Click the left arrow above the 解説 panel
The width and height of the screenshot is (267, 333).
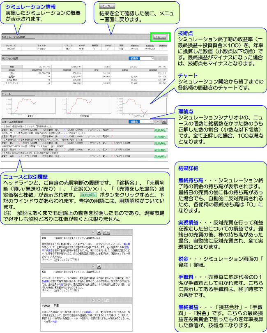click(93, 266)
